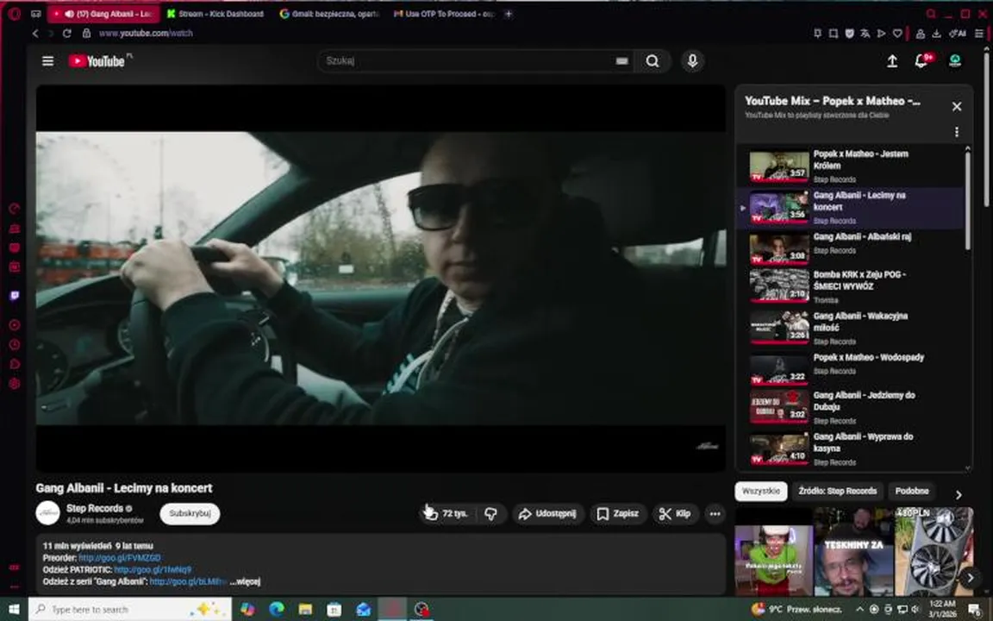
Task: Open Odzież PATRIOTIC goo.gl link
Action: tap(153, 569)
